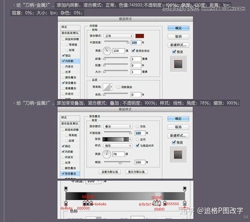Open the dark red shadow color swatch
250x222 pixels.
[139, 36]
